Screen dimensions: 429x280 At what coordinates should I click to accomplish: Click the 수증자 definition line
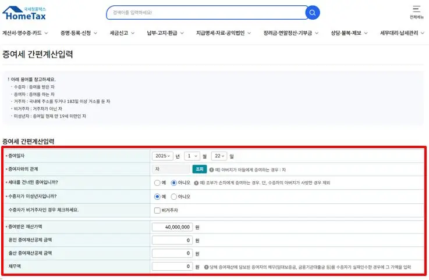point(34,87)
